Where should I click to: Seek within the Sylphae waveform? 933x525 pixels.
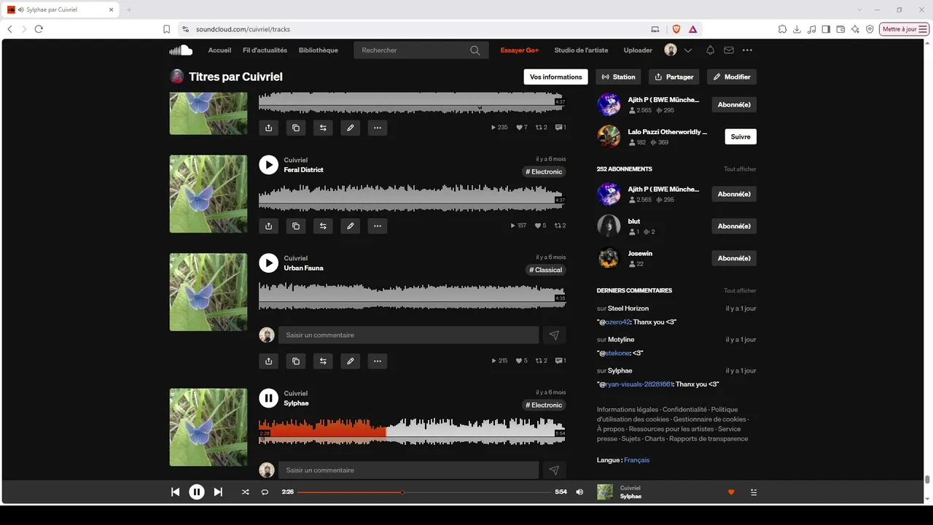pyautogui.click(x=412, y=430)
